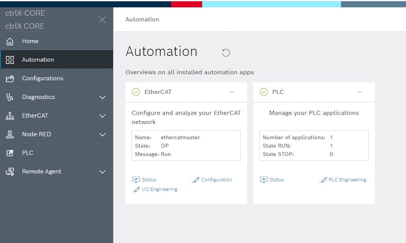Close the sidebar with X button

pyautogui.click(x=102, y=20)
